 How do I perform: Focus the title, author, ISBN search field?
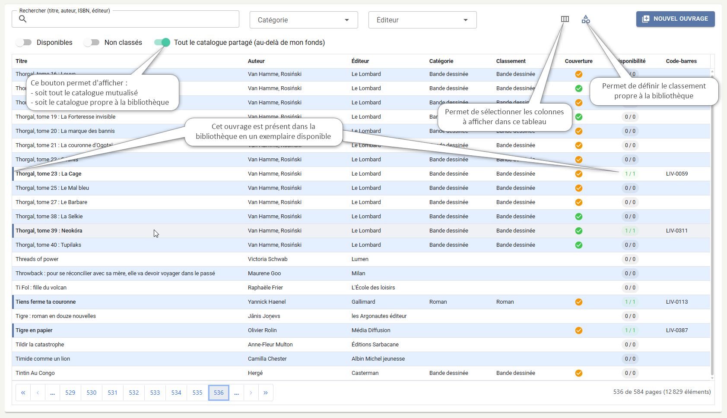125,19
